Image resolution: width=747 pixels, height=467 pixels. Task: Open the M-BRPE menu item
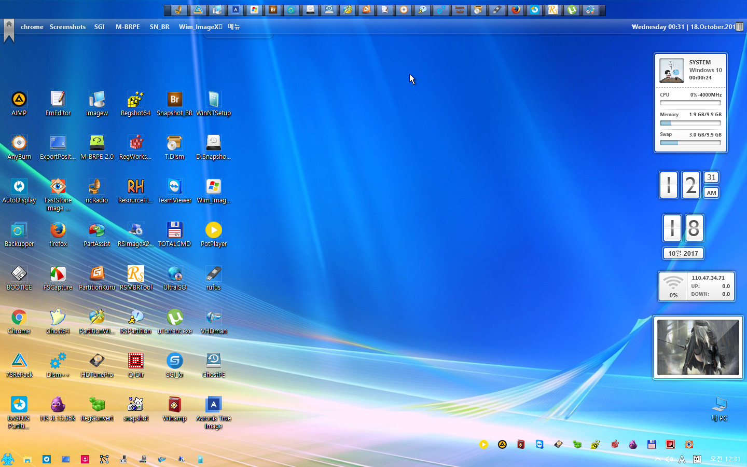pyautogui.click(x=128, y=26)
